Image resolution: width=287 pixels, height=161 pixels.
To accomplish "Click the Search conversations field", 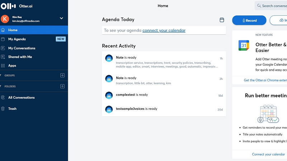I will (271, 6).
